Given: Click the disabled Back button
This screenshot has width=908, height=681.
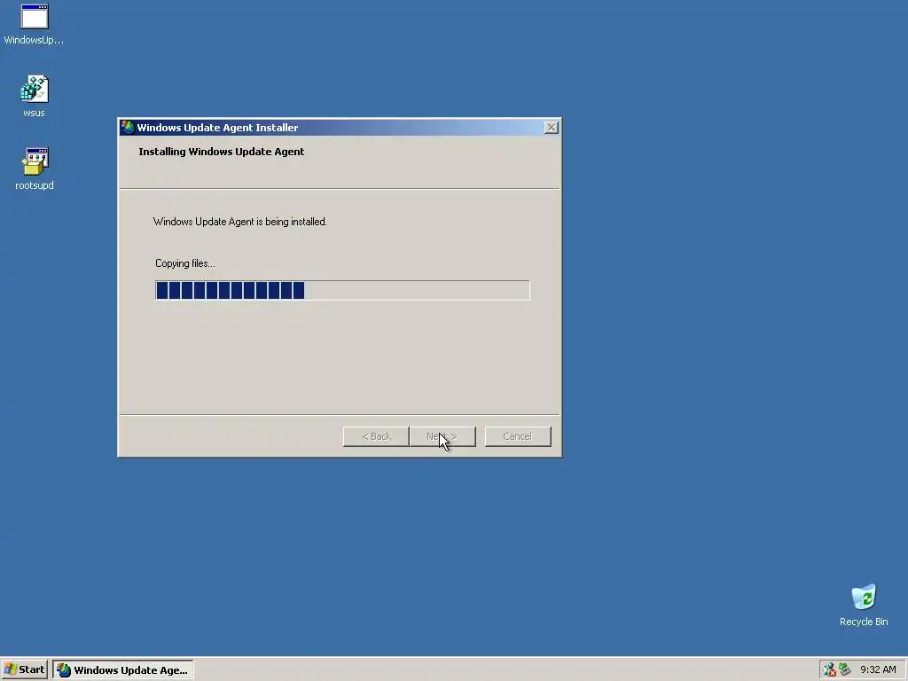Looking at the screenshot, I should click(x=376, y=436).
